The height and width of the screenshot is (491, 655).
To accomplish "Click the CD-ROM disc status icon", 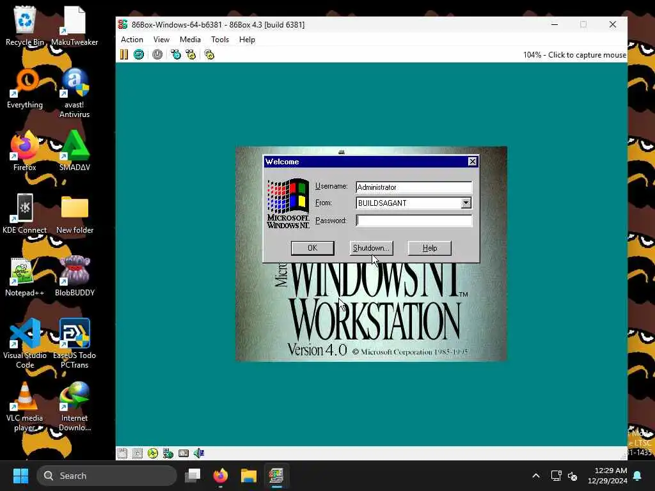I will tap(153, 453).
